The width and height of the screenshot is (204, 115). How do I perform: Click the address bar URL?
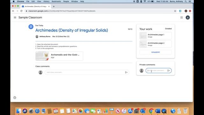pyautogui.click(x=62, y=11)
